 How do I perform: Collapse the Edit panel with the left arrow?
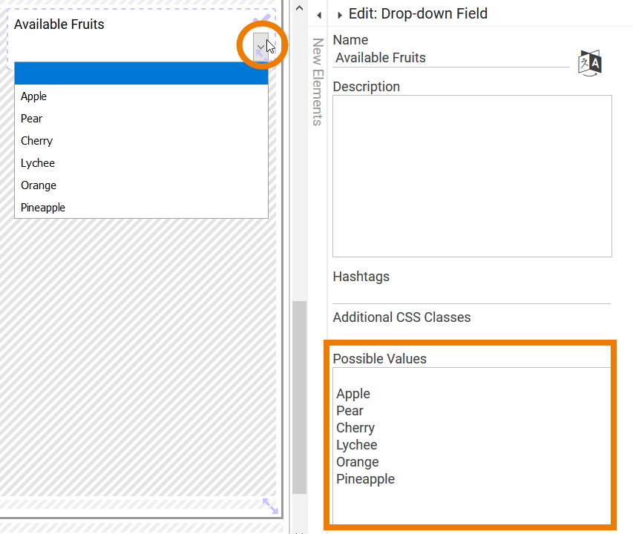click(x=319, y=13)
